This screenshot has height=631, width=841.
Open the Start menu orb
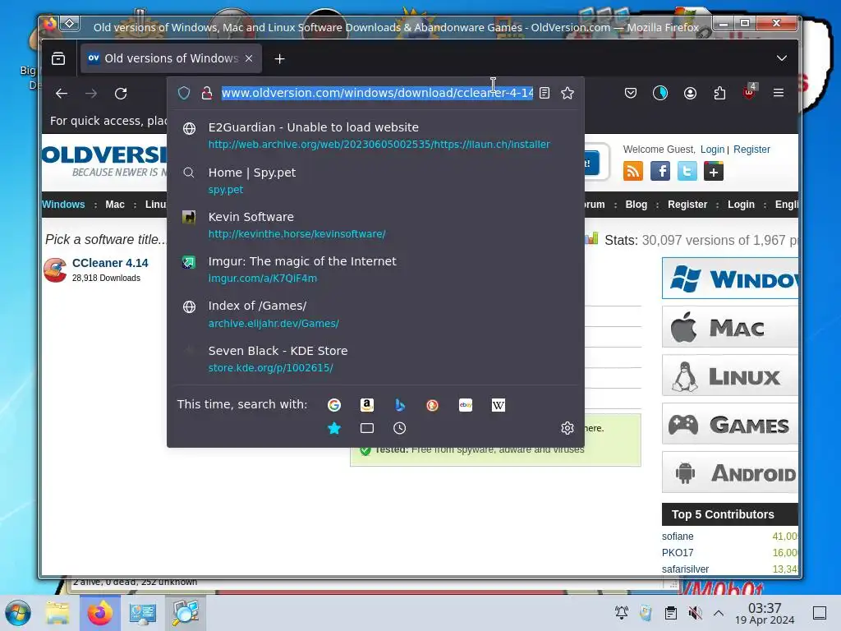click(18, 613)
